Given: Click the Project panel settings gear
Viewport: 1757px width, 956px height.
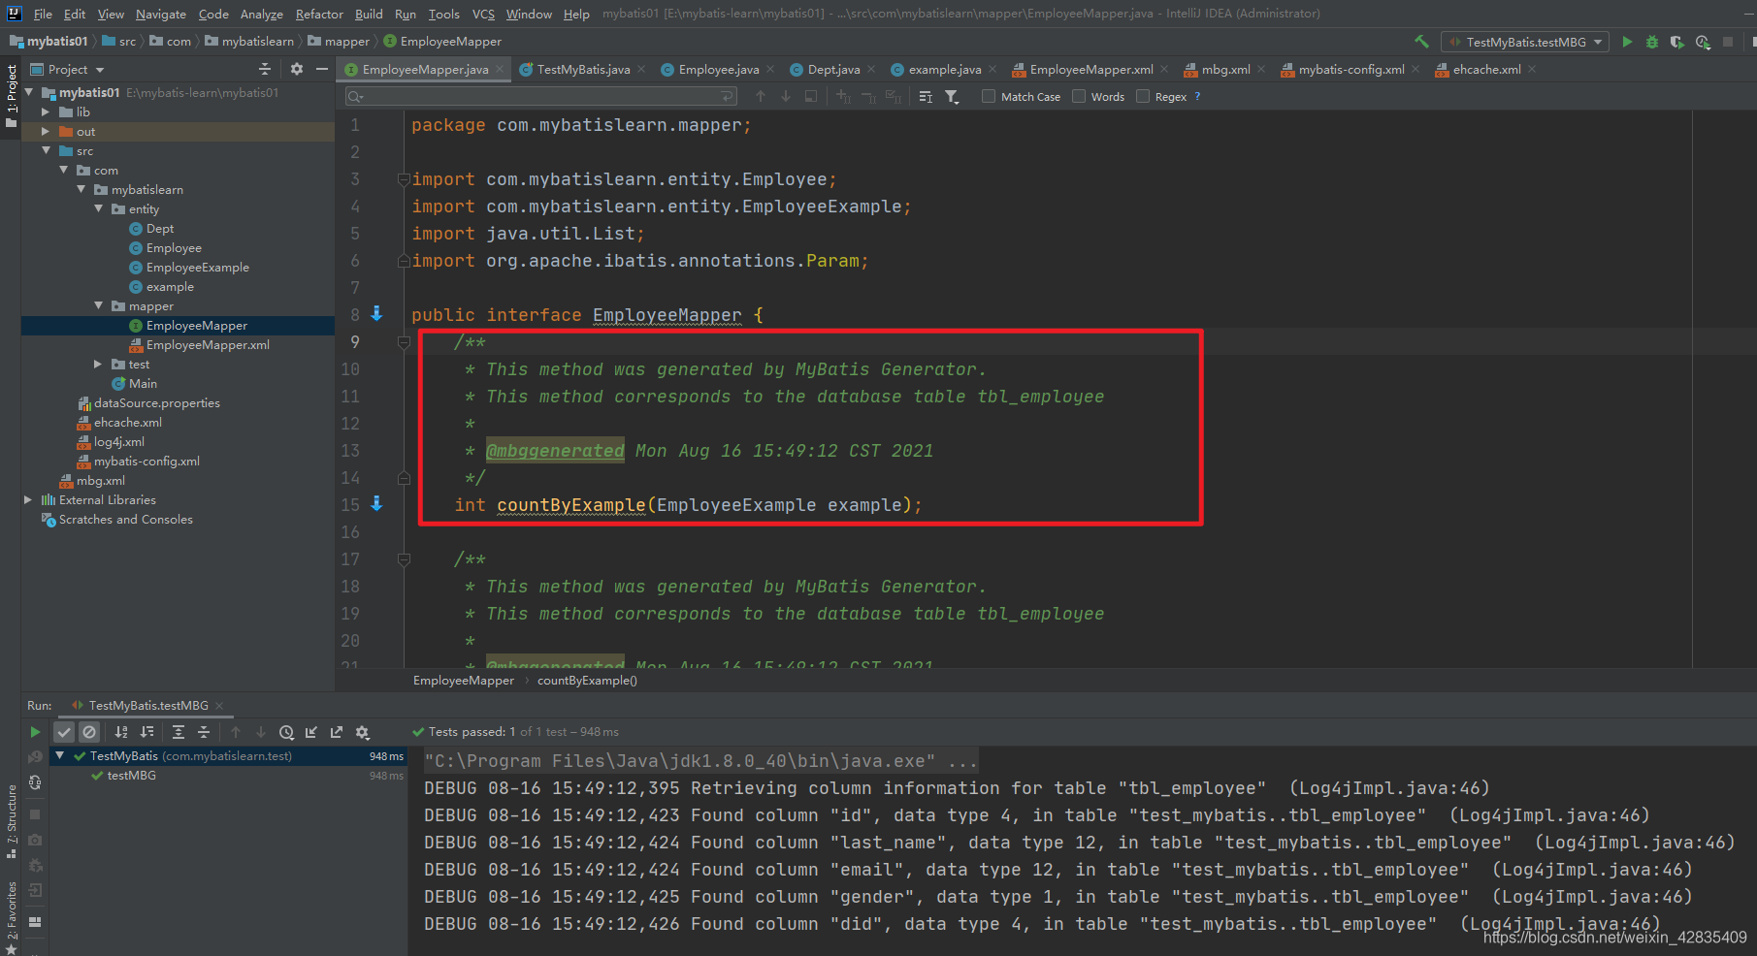Looking at the screenshot, I should (x=297, y=69).
